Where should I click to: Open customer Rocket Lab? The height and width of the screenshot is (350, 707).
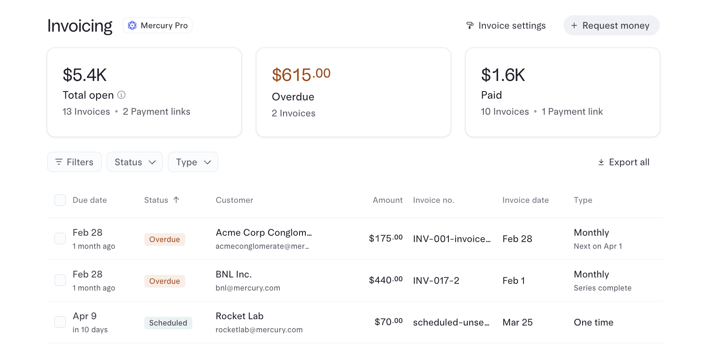240,316
